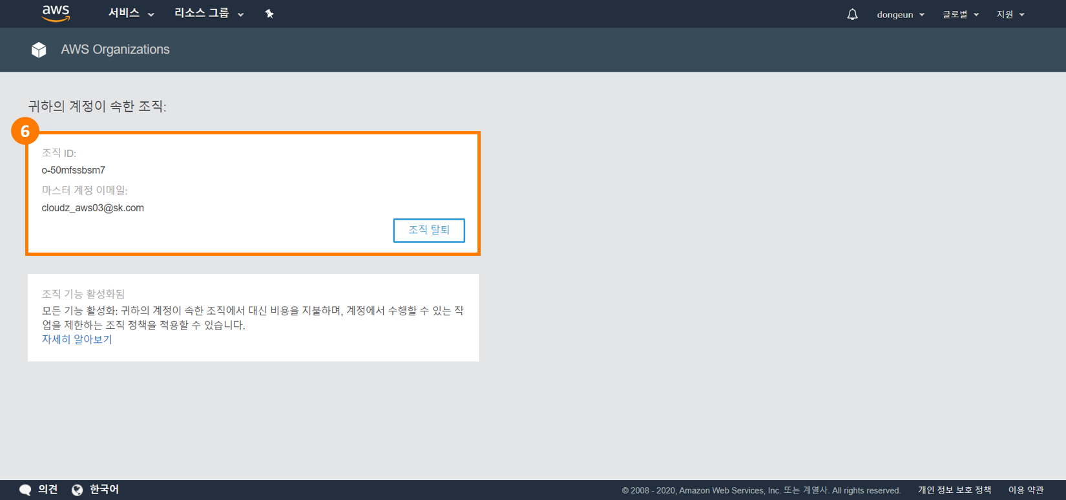The height and width of the screenshot is (500, 1066).
Task: Click the pin shortcut icon in top bar
Action: click(x=269, y=14)
